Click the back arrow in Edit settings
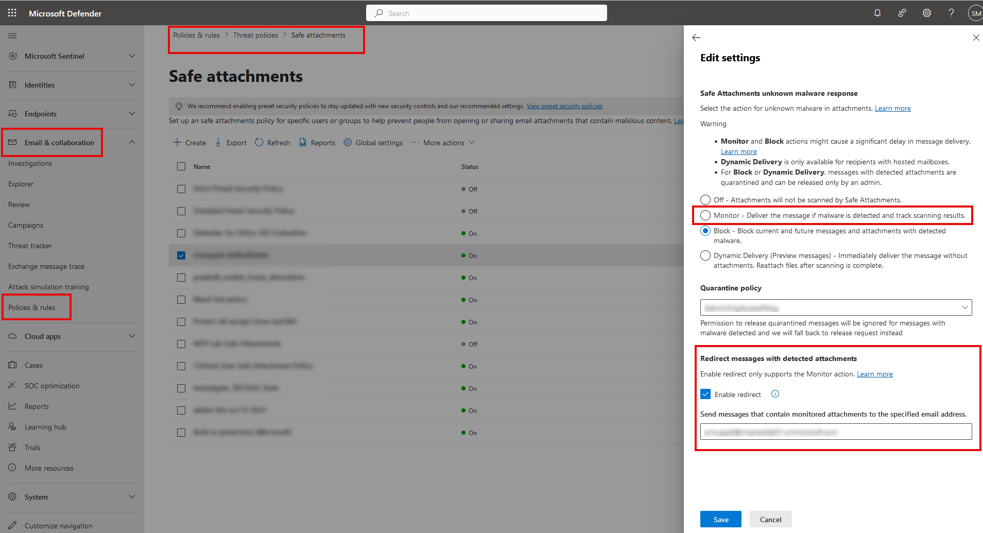The height and width of the screenshot is (533, 983). point(696,38)
